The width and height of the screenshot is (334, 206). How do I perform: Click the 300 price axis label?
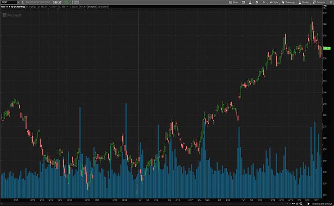(325, 92)
